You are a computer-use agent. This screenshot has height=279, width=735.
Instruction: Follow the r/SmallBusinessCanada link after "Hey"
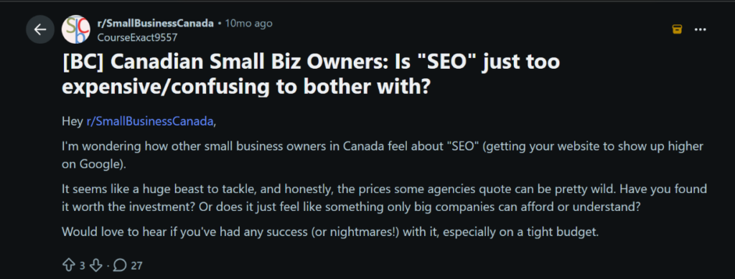coord(151,121)
